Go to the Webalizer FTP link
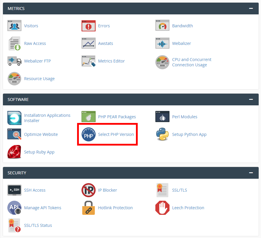 (x=37, y=61)
